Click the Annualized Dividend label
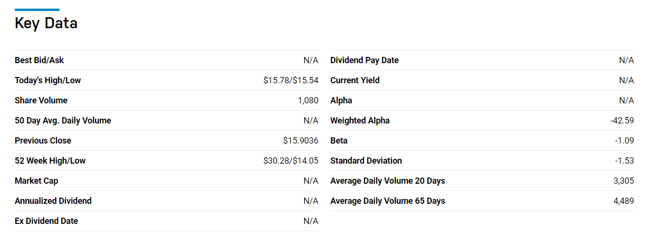Image resolution: width=650 pixels, height=244 pixels. pos(53,201)
